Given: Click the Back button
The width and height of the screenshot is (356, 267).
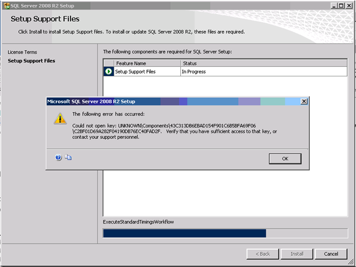Looking at the screenshot, I should 263,254.
